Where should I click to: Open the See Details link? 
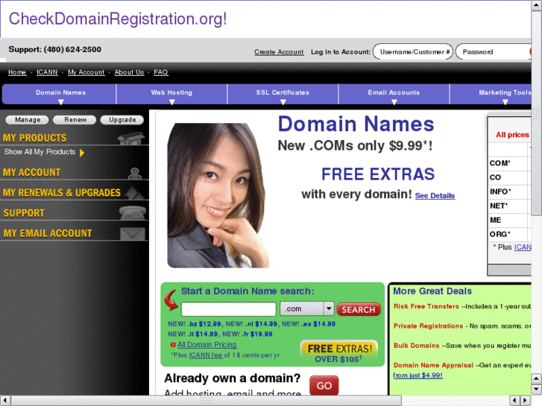point(435,196)
